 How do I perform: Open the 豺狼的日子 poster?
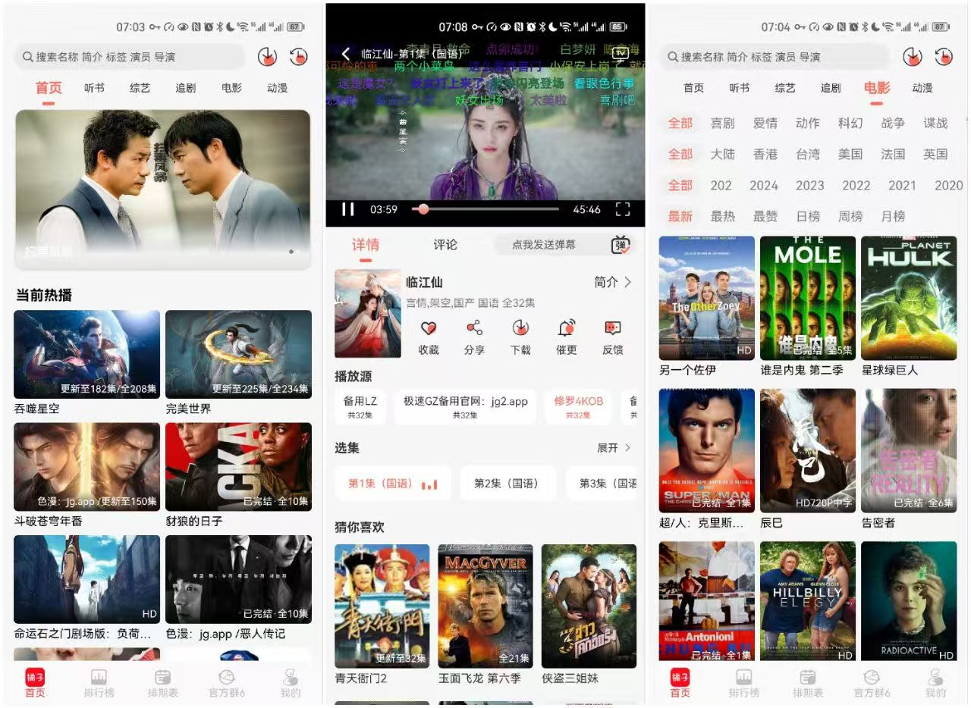point(238,467)
